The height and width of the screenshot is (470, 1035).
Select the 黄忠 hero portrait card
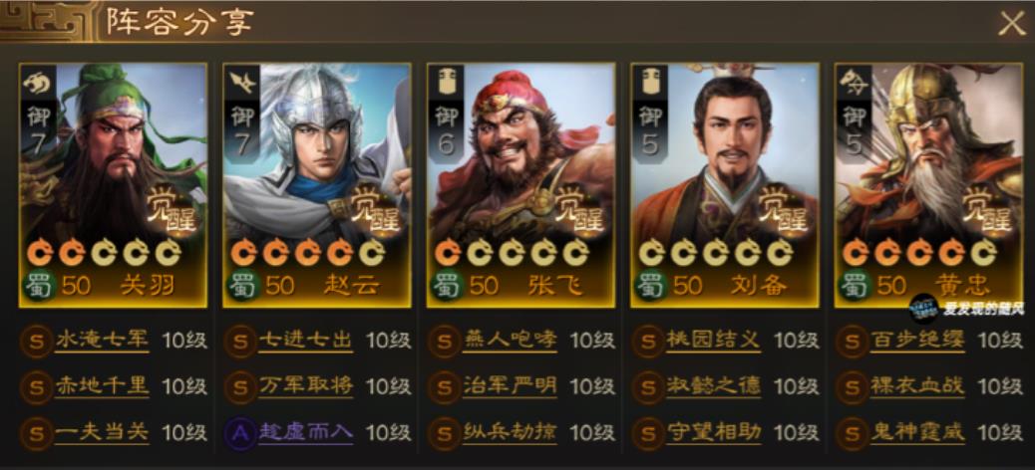coord(928,185)
